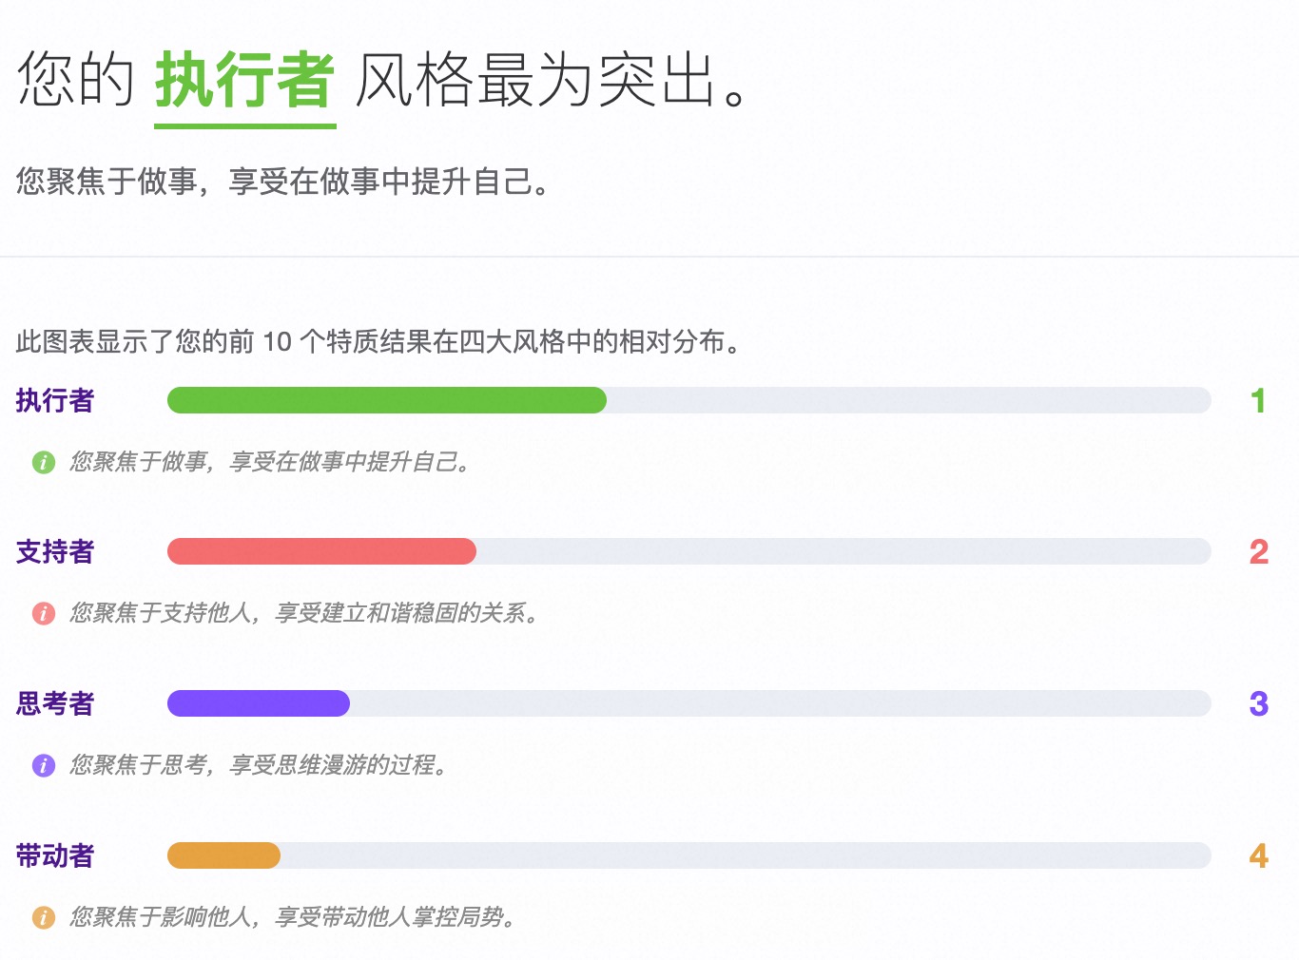The width and height of the screenshot is (1299, 960).
Task: Click the 您聚焦于支持他人 description text
Action: (x=304, y=614)
